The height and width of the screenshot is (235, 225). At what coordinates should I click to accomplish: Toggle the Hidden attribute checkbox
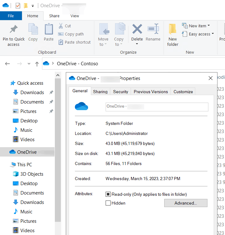[108, 203]
